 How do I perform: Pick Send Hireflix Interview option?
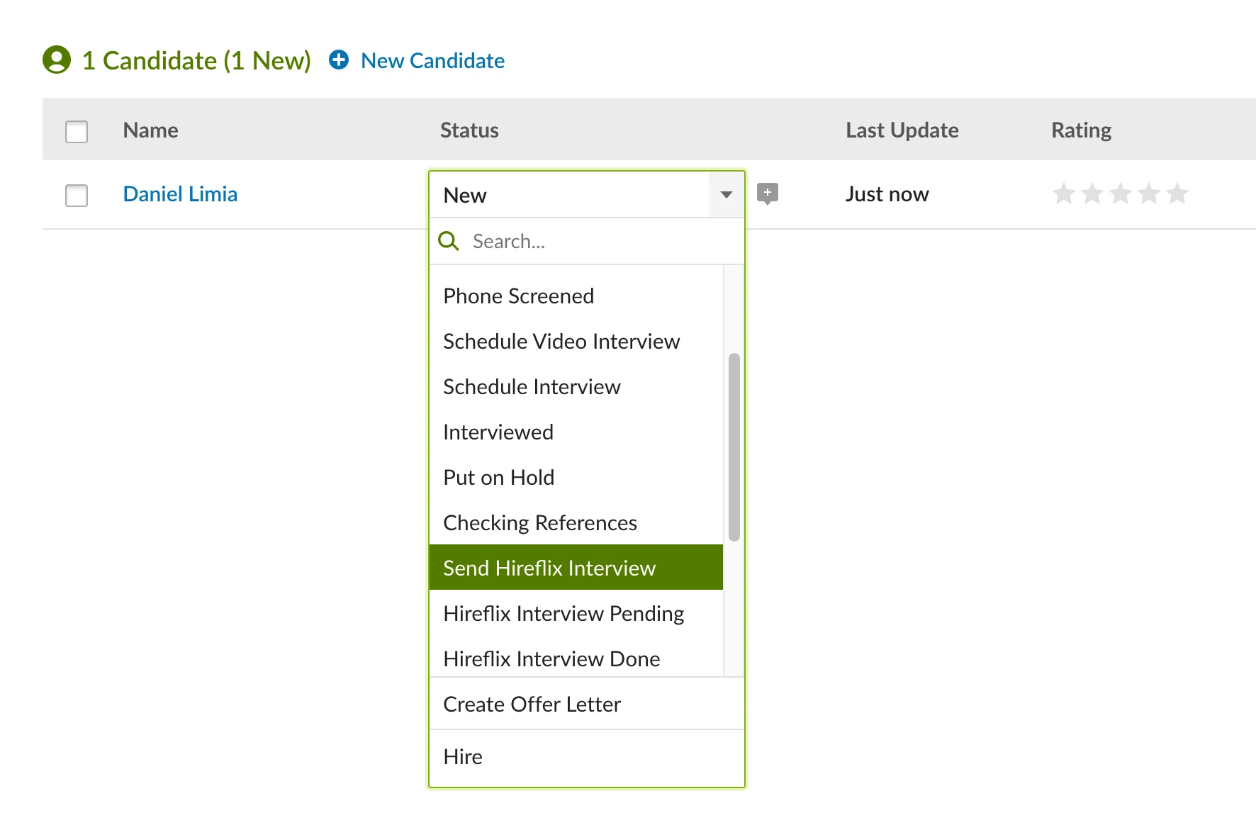pyautogui.click(x=576, y=568)
